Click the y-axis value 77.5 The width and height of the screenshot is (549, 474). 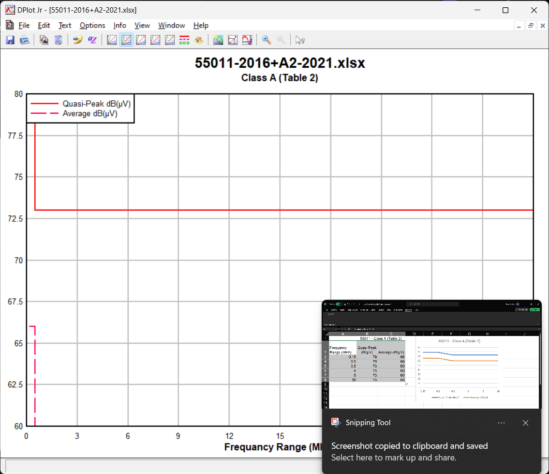point(15,136)
